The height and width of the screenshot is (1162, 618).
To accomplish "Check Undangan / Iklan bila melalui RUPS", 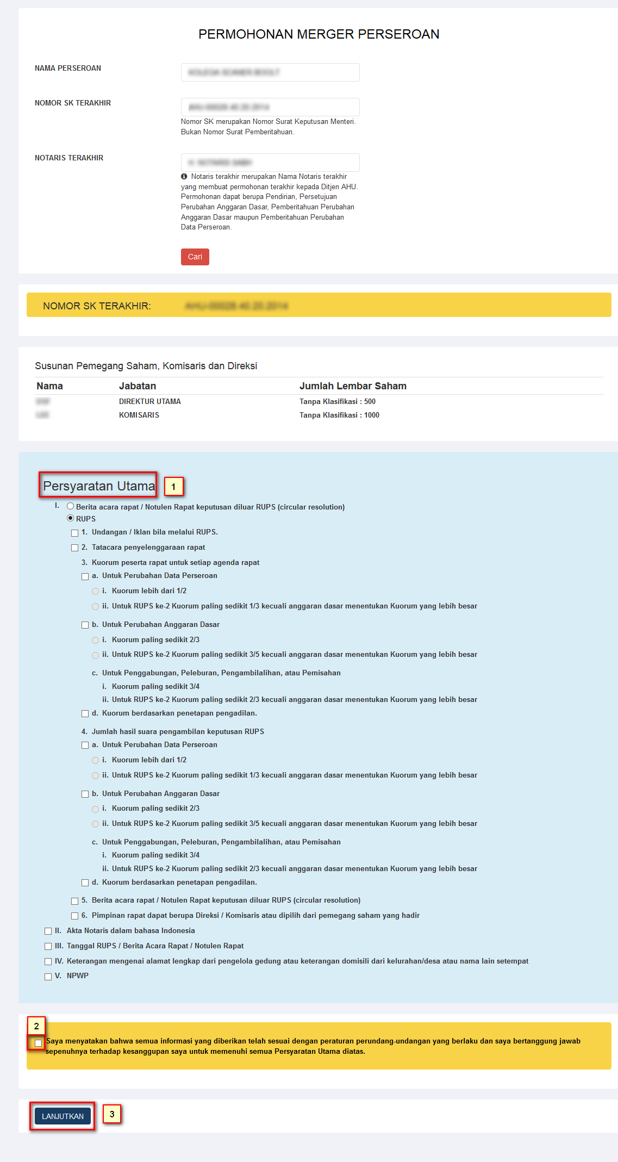I will (75, 533).
